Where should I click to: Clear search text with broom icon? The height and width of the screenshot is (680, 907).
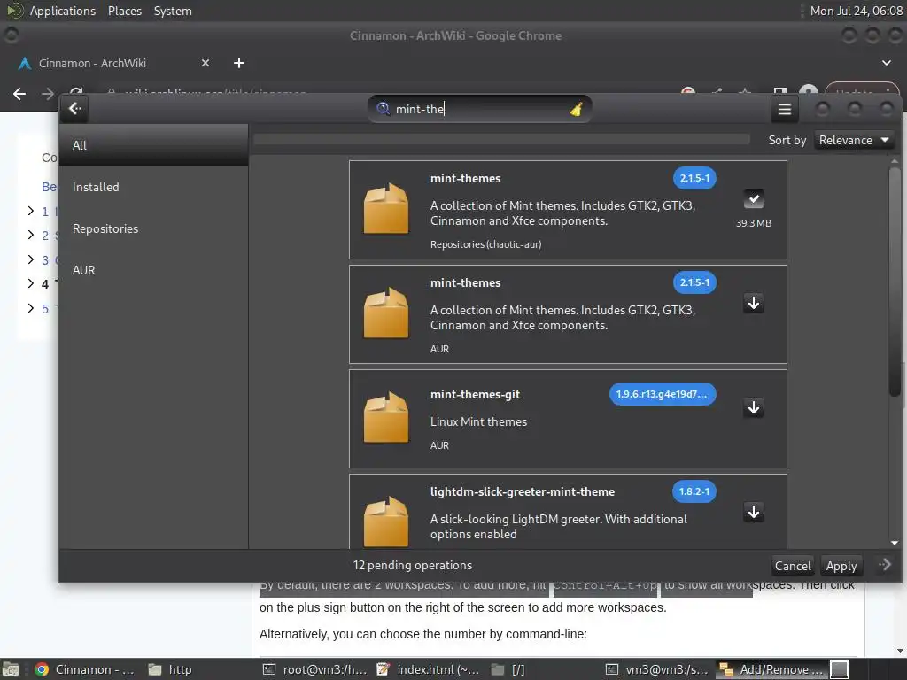[x=576, y=109]
